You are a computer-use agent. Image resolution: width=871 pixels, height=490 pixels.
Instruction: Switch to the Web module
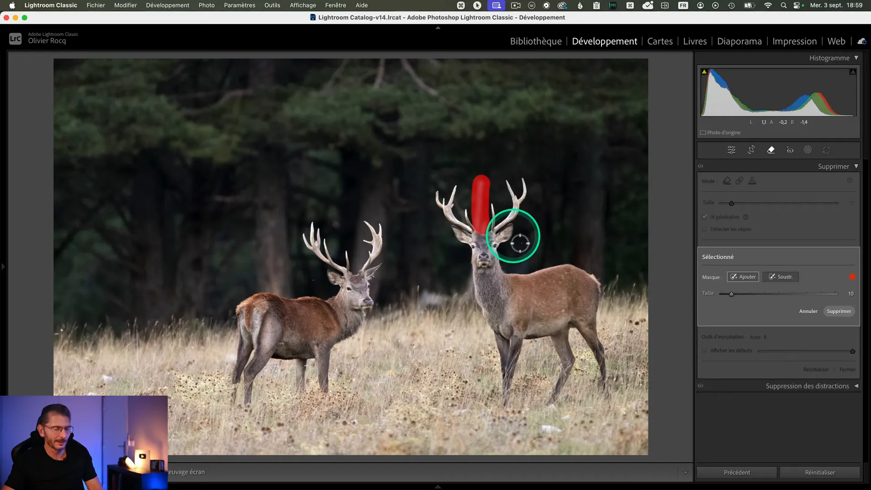tap(836, 41)
